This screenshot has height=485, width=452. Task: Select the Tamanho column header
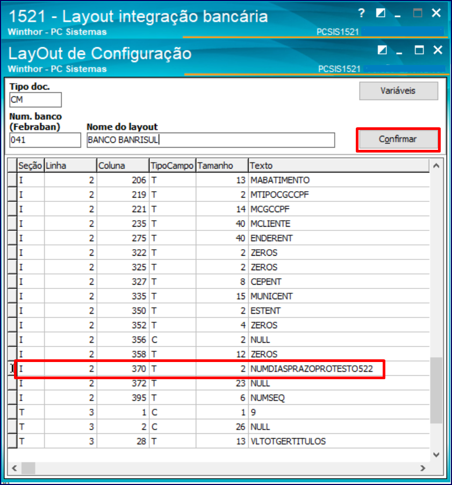222,165
